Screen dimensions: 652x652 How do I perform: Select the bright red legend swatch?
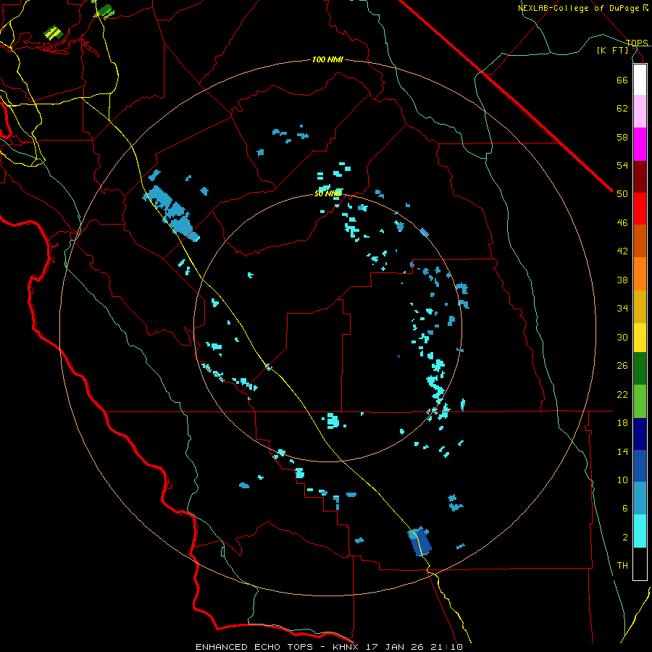[x=640, y=209]
